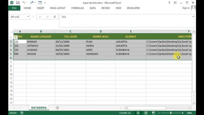
Task: Select cell containing 444
Action: tap(20, 54)
